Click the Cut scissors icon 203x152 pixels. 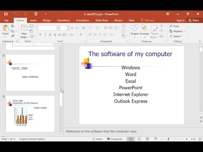point(12,26)
